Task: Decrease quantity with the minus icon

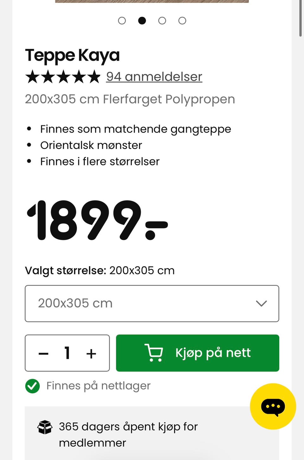Action: tap(43, 353)
